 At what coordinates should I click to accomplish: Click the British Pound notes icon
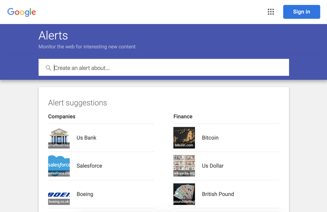184,194
